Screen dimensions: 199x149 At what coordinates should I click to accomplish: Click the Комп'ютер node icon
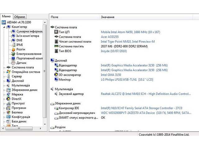[x=8, y=27]
